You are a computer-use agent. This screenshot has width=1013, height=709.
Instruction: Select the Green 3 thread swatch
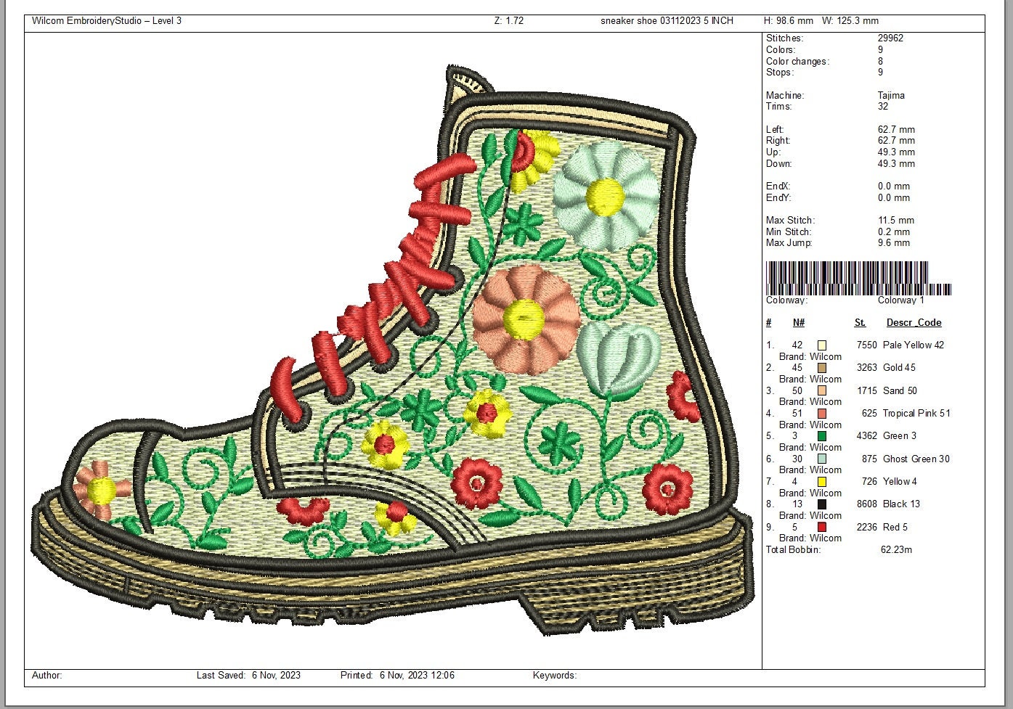pyautogui.click(x=822, y=436)
